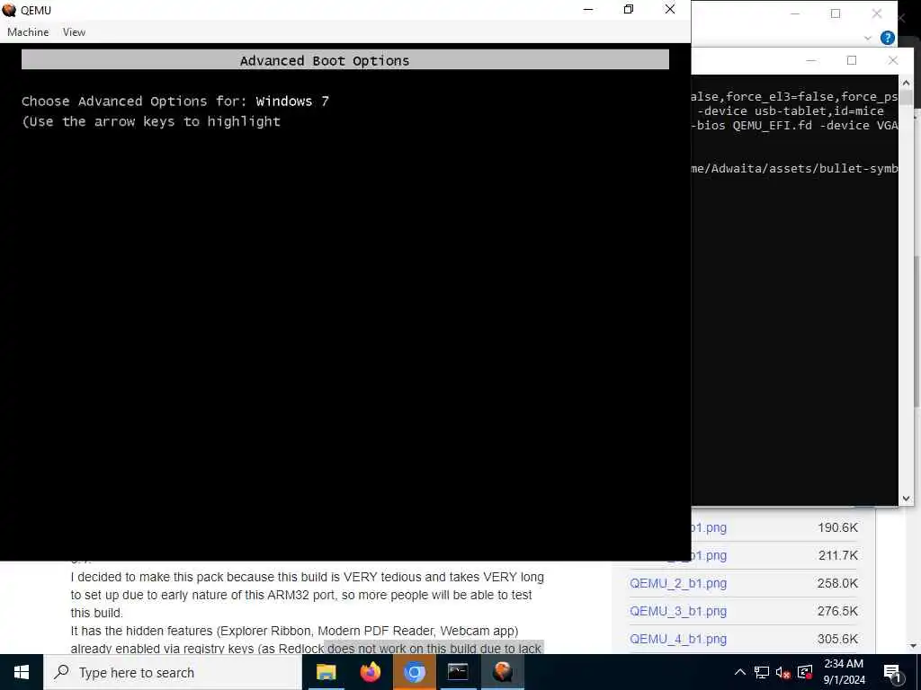This screenshot has height=690, width=921.
Task: Show hidden system tray icons
Action: (x=740, y=672)
